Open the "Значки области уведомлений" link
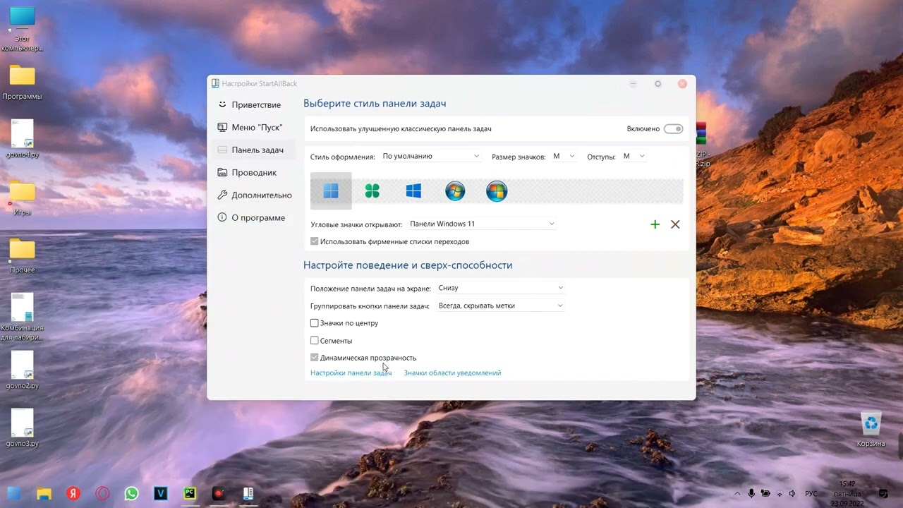 [x=452, y=373]
